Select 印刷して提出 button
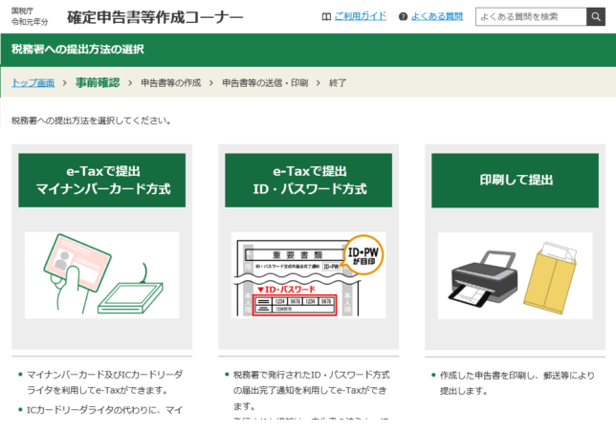This screenshot has height=433, width=616. point(515,181)
